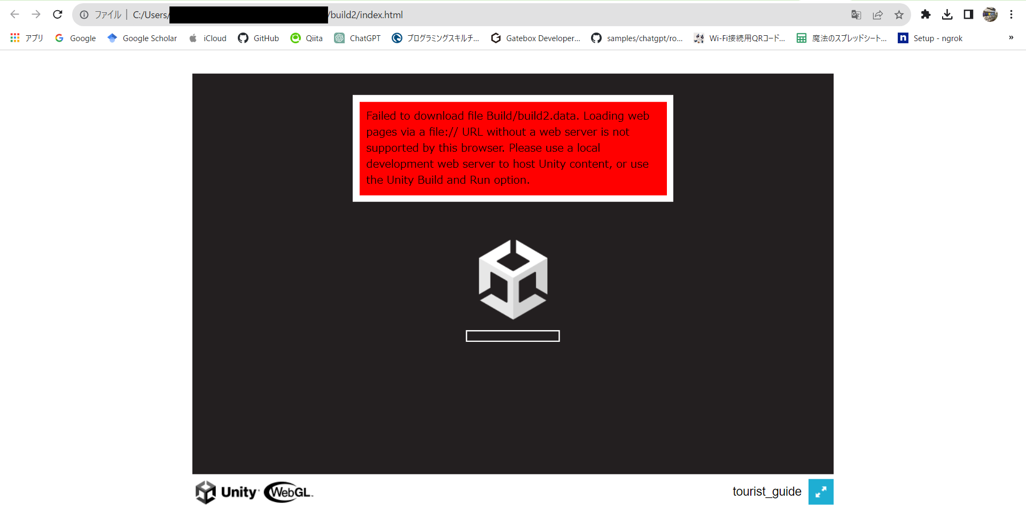Image resolution: width=1026 pixels, height=524 pixels.
Task: Click the Reload page button
Action: (57, 14)
